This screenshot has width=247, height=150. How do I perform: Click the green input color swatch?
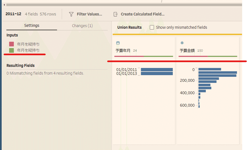[12, 51]
